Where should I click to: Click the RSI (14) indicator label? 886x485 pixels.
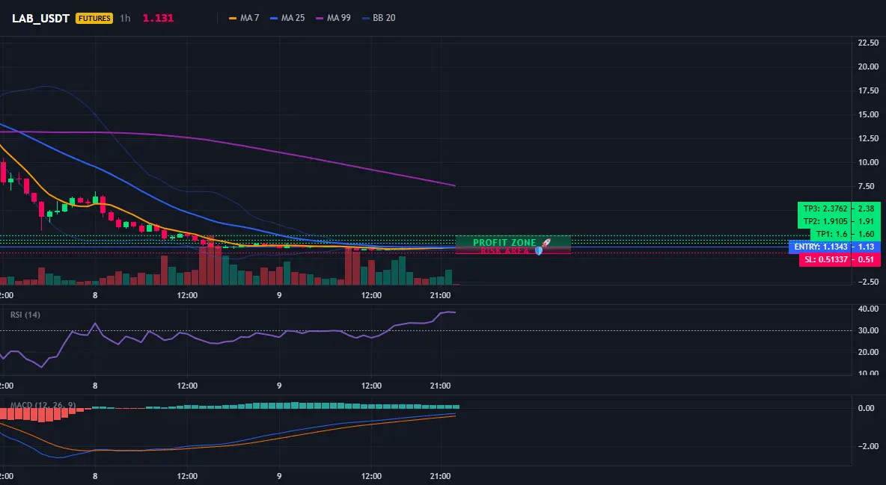pos(25,315)
